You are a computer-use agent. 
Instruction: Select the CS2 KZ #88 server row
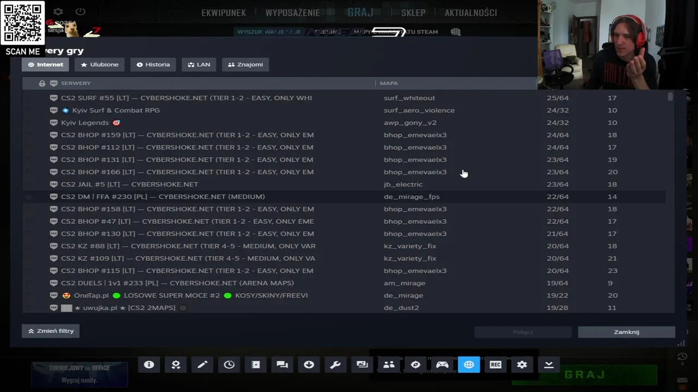pyautogui.click(x=344, y=246)
